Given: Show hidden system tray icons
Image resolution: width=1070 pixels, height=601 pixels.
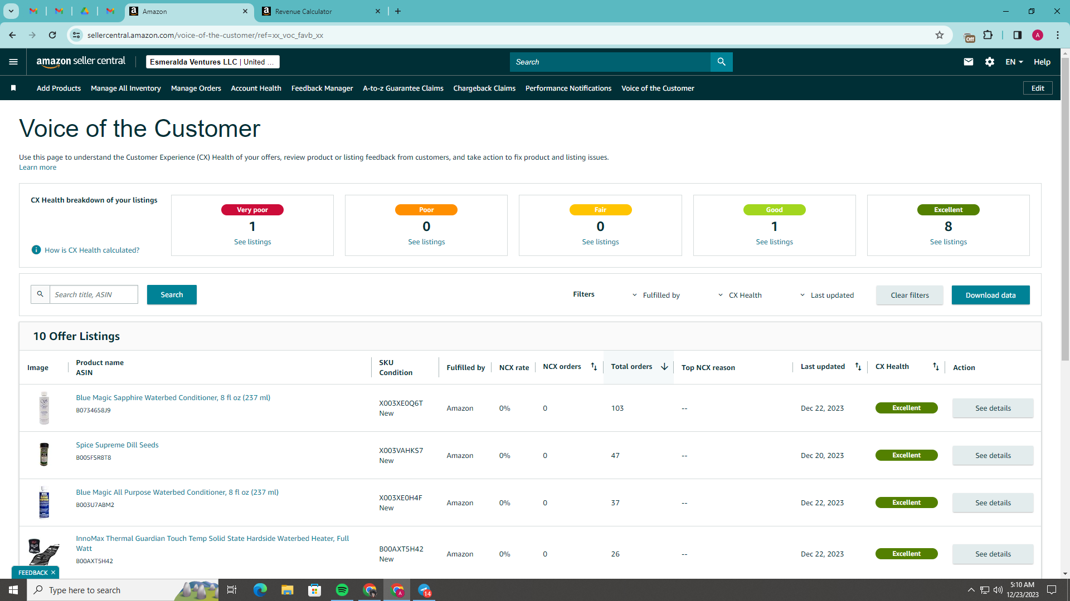Looking at the screenshot, I should (x=971, y=590).
